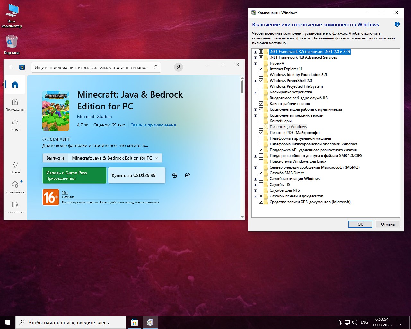Open Apps section in Store sidebar
The height and width of the screenshot is (329, 411).
(15, 105)
